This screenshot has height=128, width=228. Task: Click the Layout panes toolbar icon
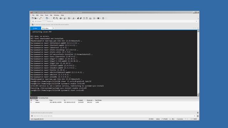[98, 18]
